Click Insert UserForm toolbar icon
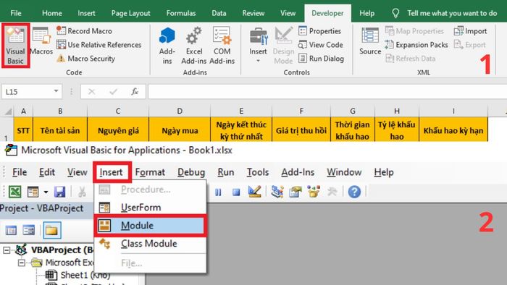This screenshot has height=285, width=507. (x=33, y=192)
